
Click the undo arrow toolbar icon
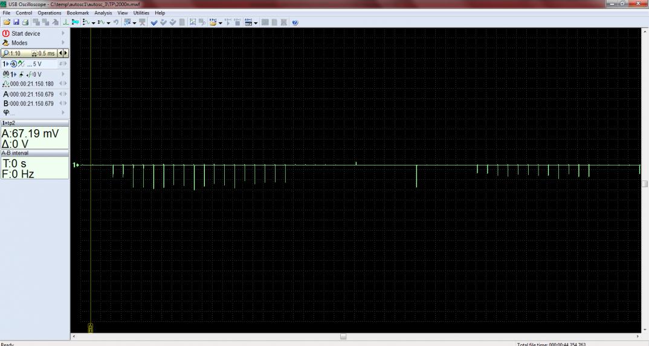pos(116,22)
